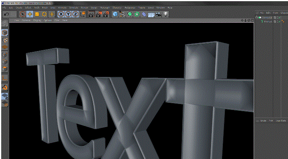Select the MoText object in Object Manager
Viewport: 288px width, 159px height.
coord(268,22)
